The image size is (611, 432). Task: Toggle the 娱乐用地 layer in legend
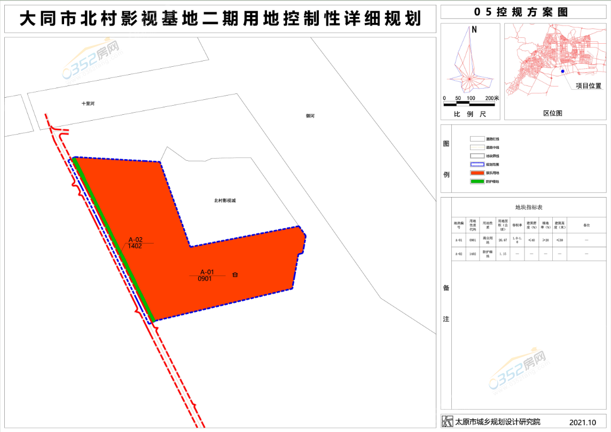[492, 174]
